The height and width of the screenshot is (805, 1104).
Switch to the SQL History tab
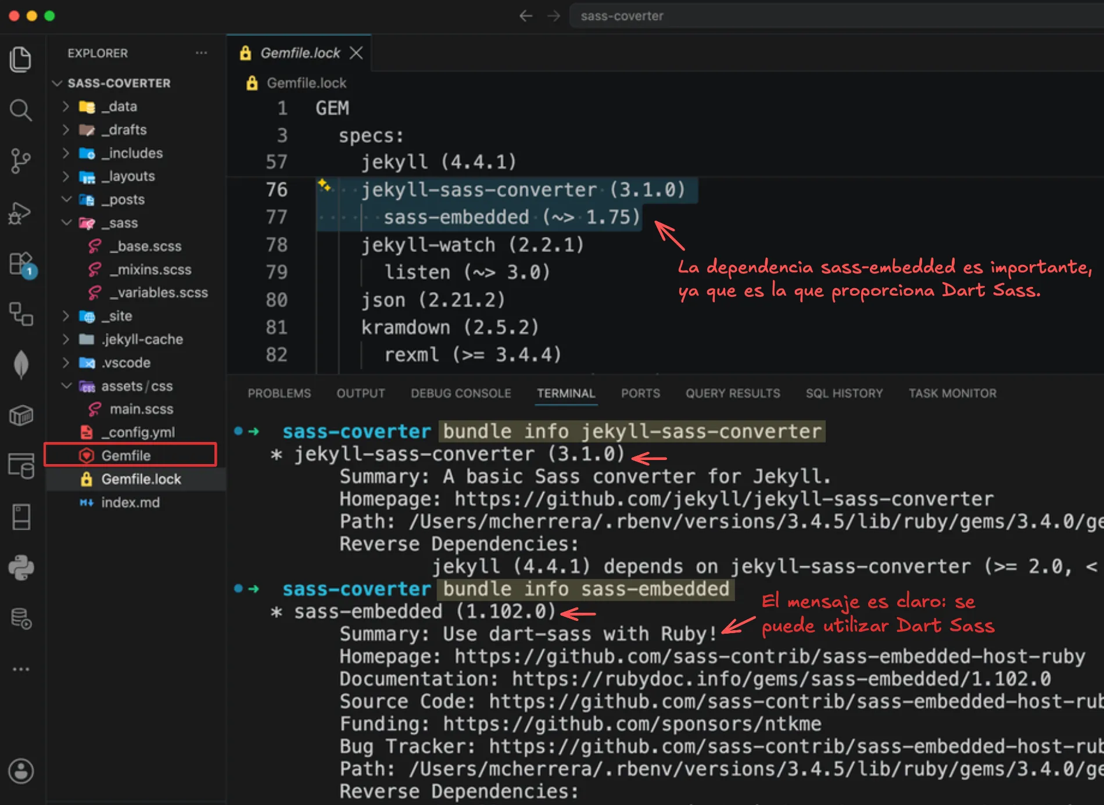click(844, 393)
